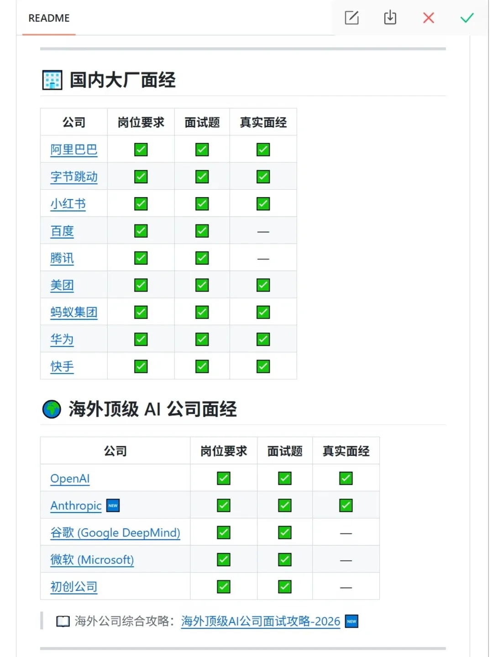Click the dash in 百度 row 真实面经
This screenshot has width=493, height=657.
[263, 232]
